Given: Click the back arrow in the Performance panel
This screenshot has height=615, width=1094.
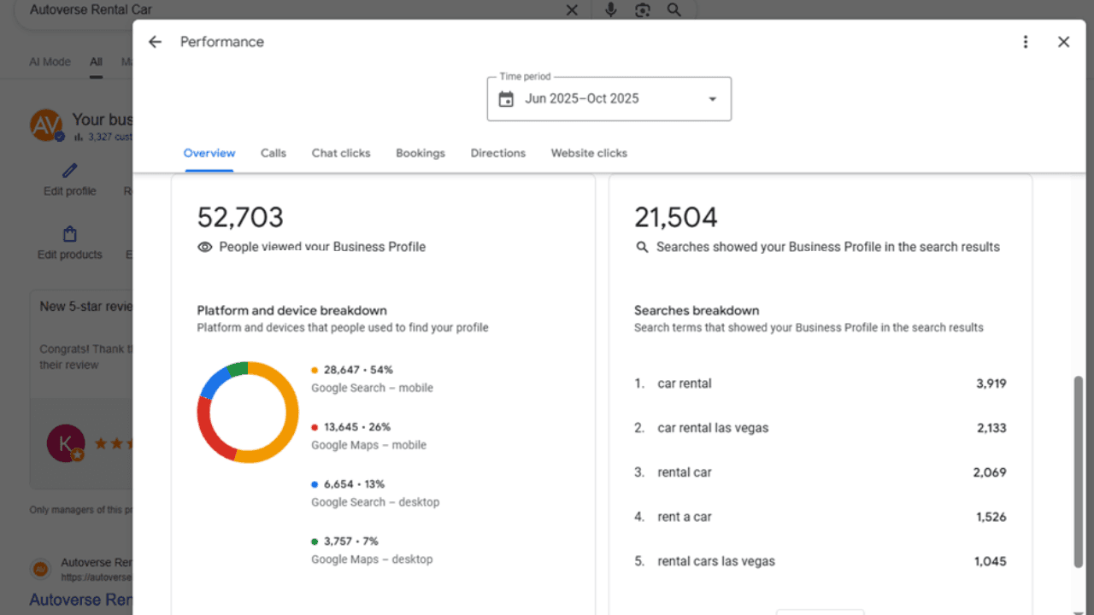Looking at the screenshot, I should coord(155,41).
